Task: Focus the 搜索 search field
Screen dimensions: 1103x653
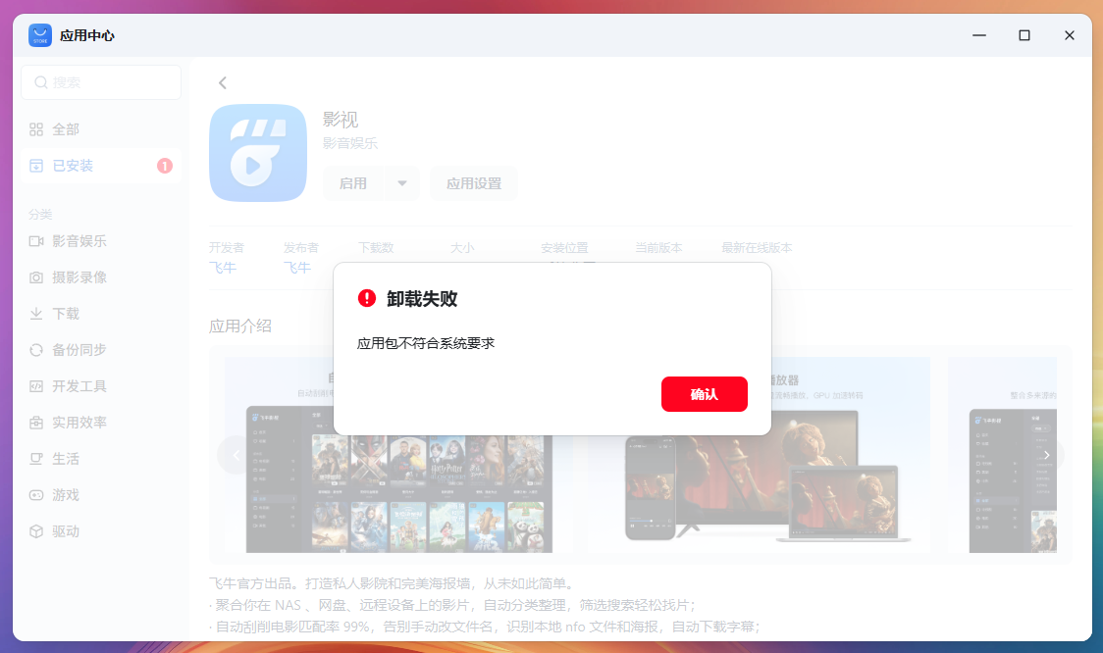Action: (101, 82)
